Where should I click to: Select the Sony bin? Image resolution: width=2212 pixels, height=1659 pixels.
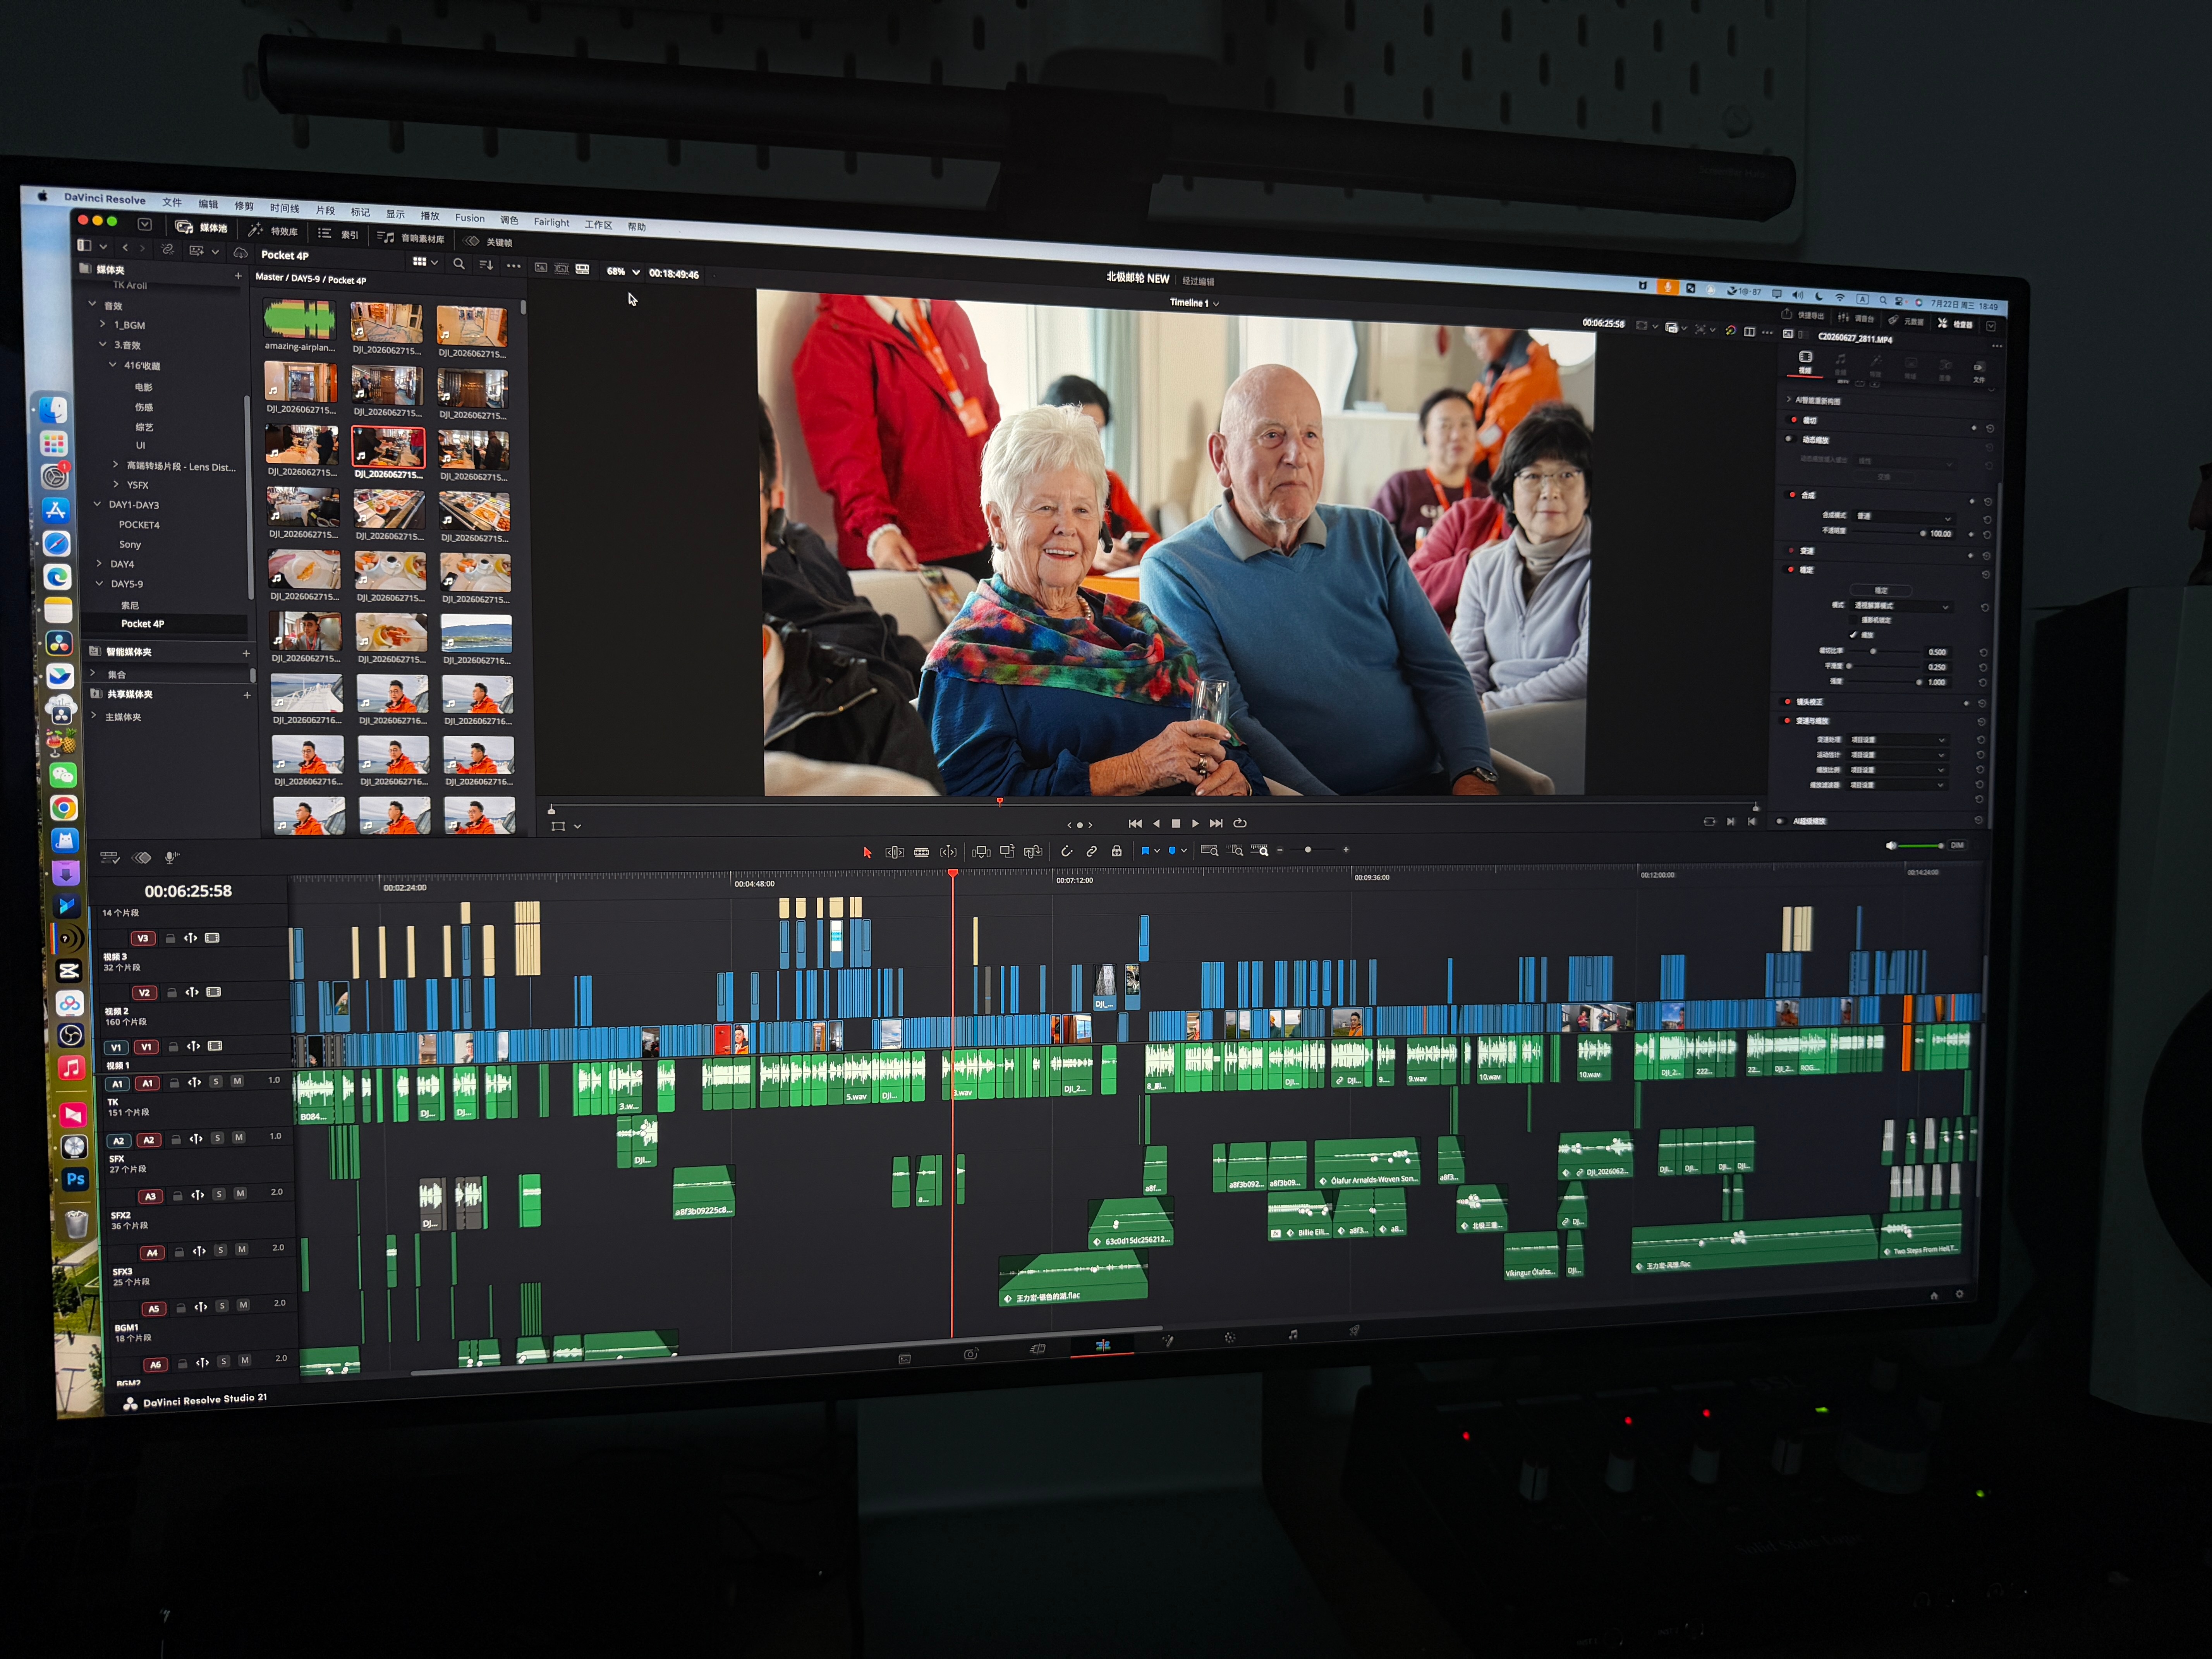(130, 545)
